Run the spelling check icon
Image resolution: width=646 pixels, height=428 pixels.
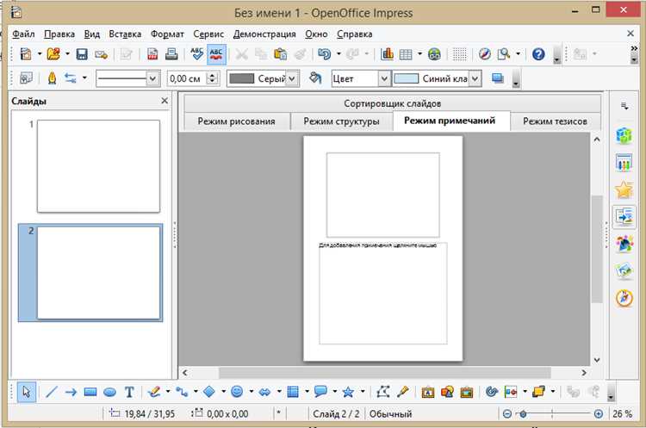click(196, 54)
